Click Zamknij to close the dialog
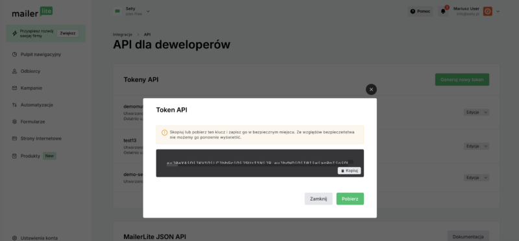The image size is (519, 241). [x=319, y=199]
